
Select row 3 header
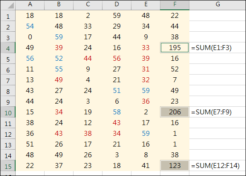[x=8, y=37]
